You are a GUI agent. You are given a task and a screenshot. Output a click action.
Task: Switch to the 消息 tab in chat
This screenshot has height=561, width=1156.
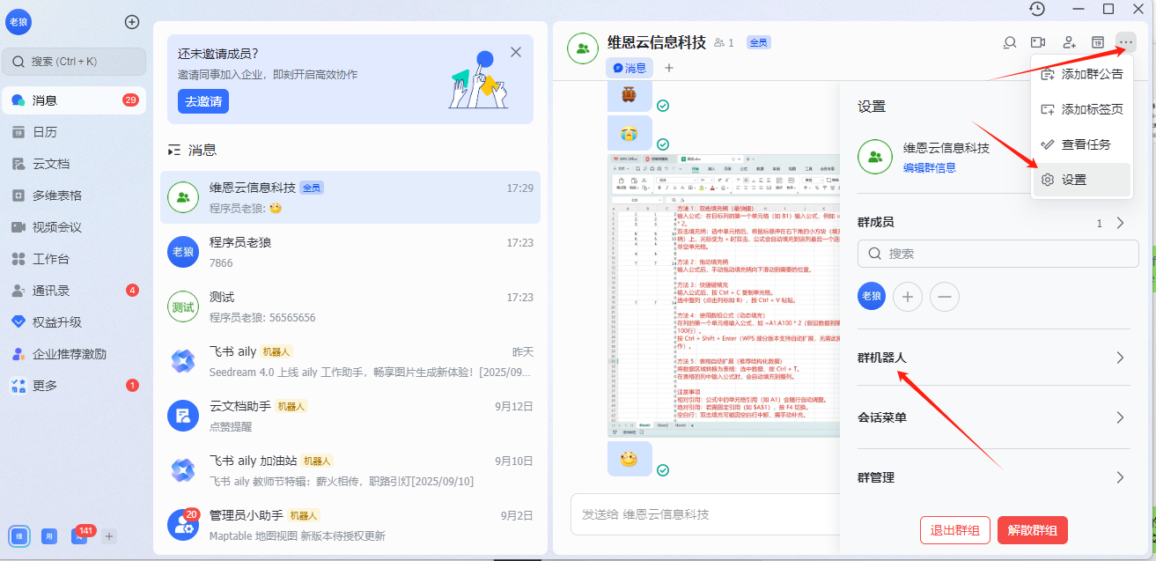[x=630, y=68]
